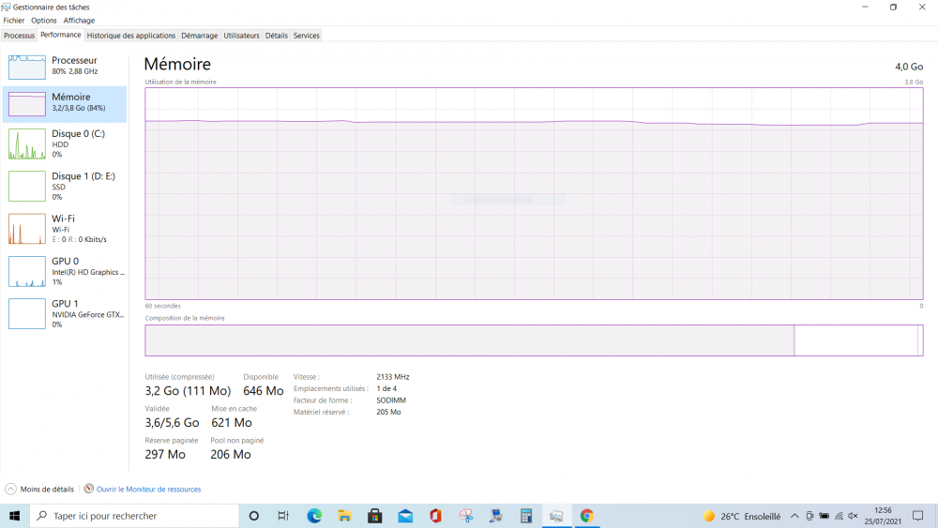
Task: Open the Windows Start menu
Action: 14,516
